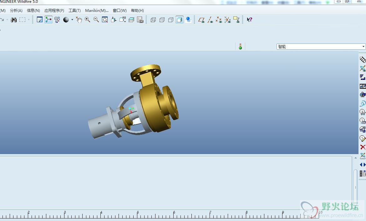Open the Manikin(M) menu
The width and height of the screenshot is (366, 221).
97,10
